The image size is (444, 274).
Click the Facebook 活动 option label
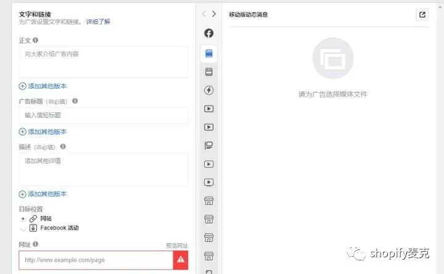pos(59,228)
